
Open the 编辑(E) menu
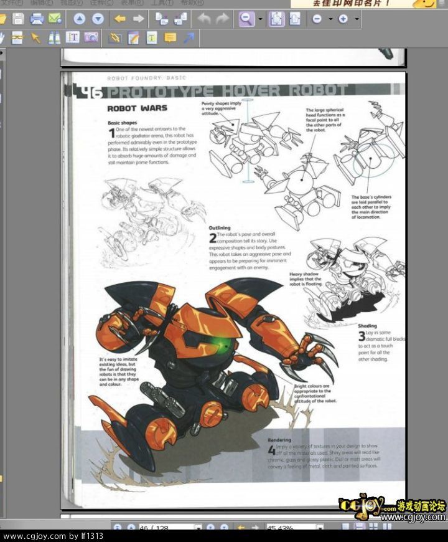coord(42,2)
